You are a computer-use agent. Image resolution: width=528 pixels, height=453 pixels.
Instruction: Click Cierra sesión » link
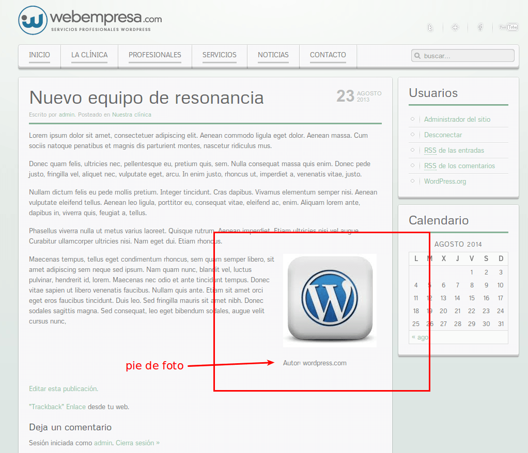(x=138, y=443)
